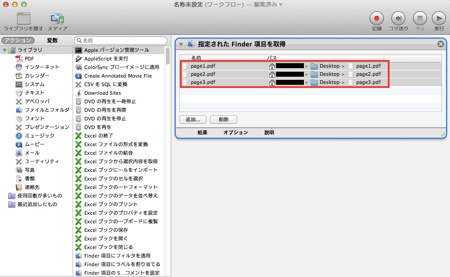Select the PDF library category
The width and height of the screenshot is (450, 277).
[x=29, y=59]
